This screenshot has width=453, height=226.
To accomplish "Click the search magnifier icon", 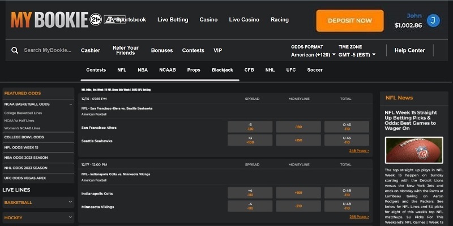I will pos(15,50).
